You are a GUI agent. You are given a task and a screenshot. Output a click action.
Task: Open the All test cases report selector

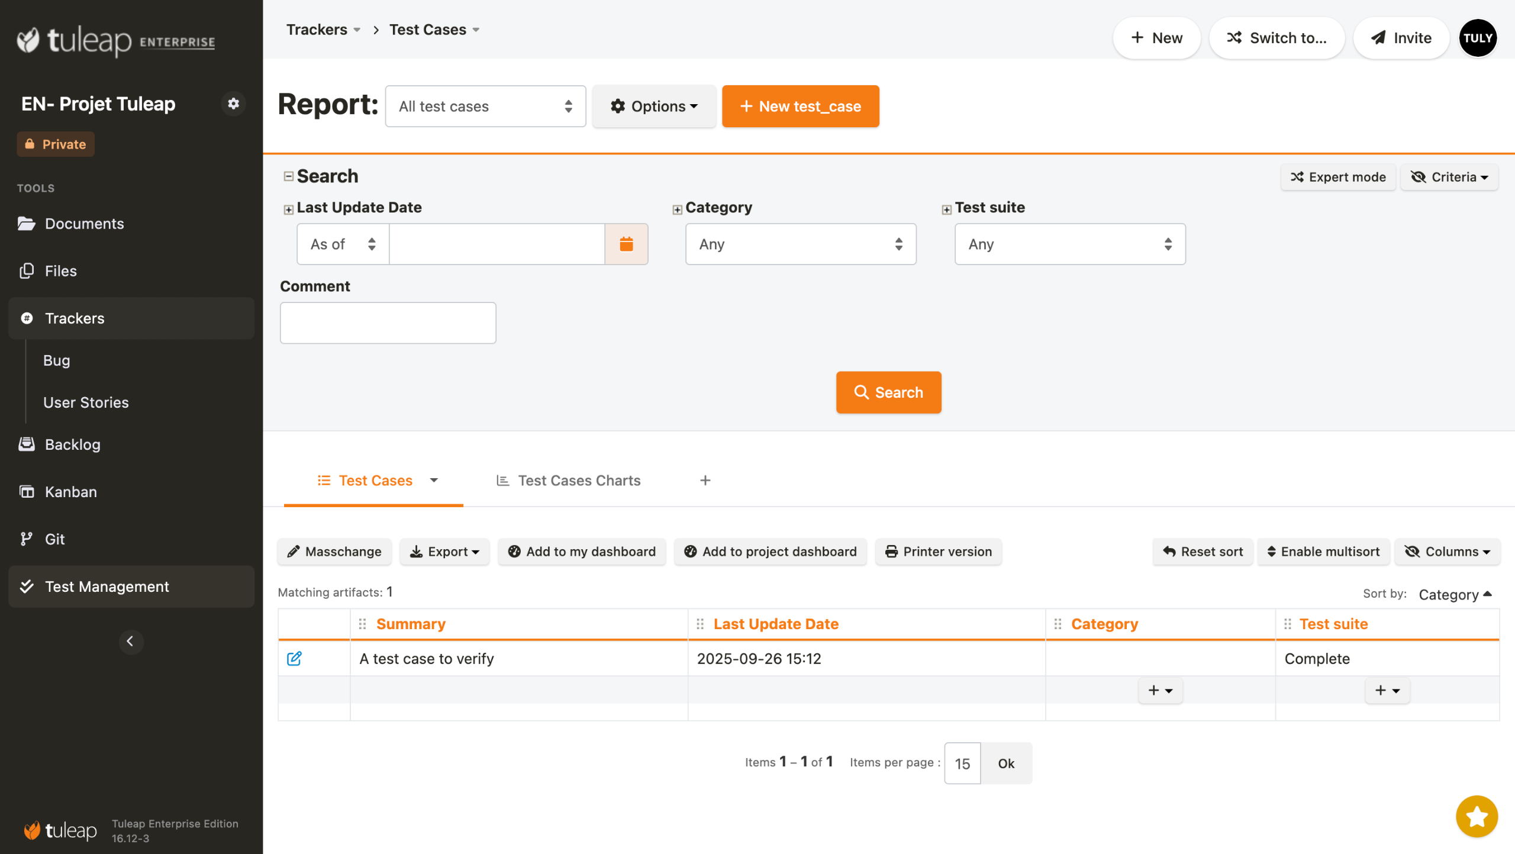click(x=485, y=107)
